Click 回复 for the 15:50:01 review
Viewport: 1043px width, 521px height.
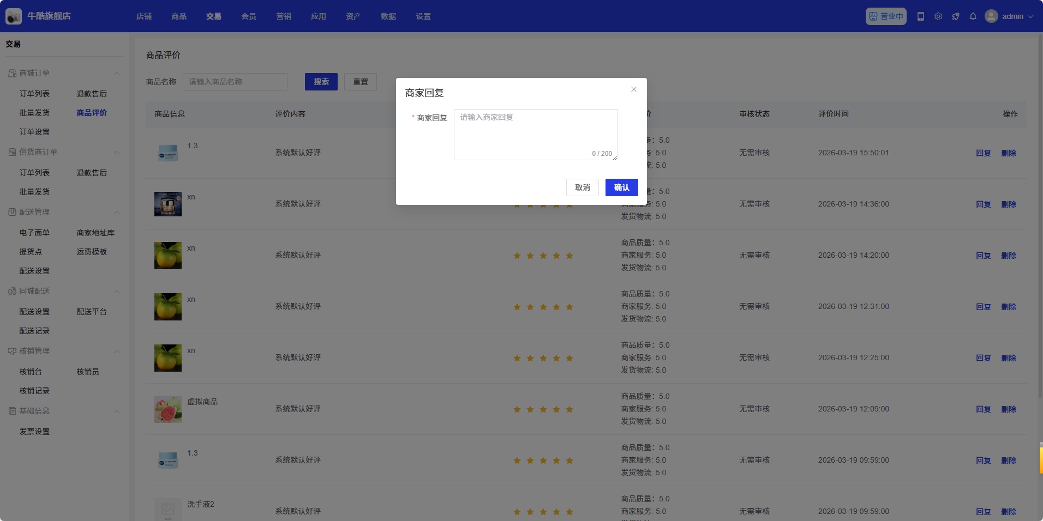pos(984,153)
